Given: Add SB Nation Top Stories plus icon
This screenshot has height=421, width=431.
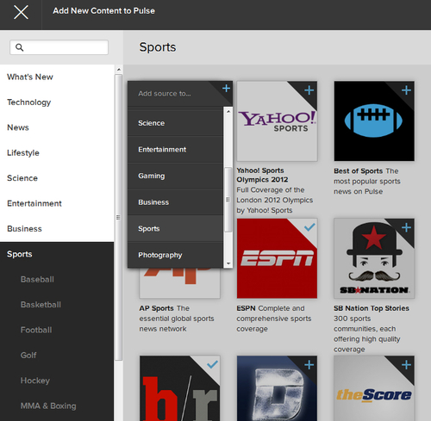Looking at the screenshot, I should (406, 227).
